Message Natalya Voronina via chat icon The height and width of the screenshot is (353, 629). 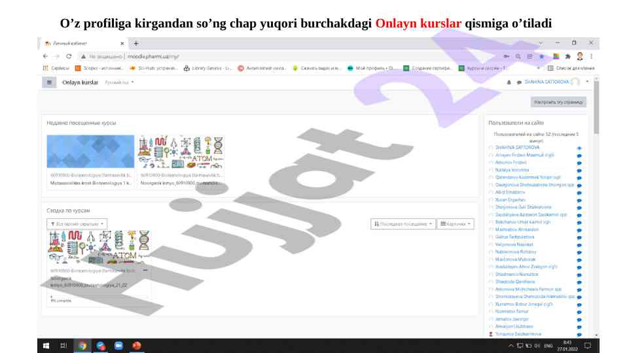click(579, 170)
